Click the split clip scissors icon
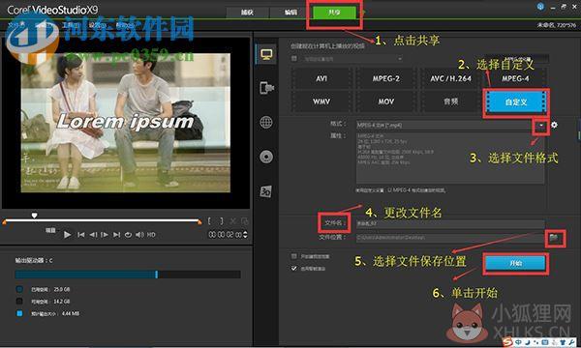Image resolution: width=581 pixels, height=348 pixels. (232, 221)
